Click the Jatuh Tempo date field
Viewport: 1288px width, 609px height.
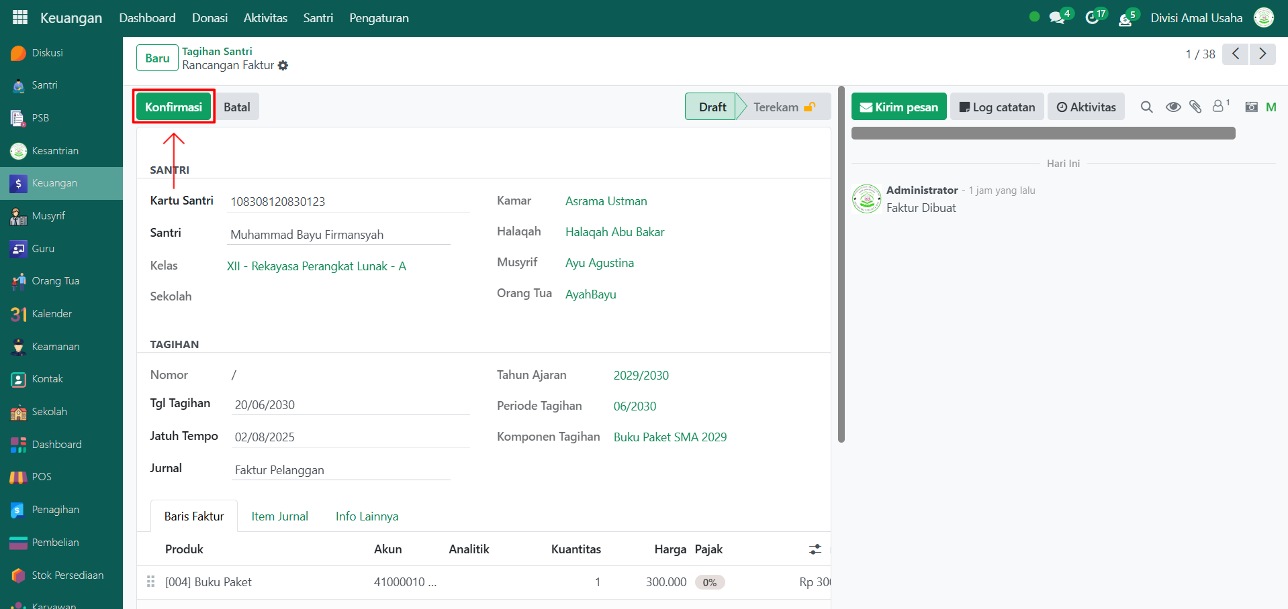click(349, 437)
